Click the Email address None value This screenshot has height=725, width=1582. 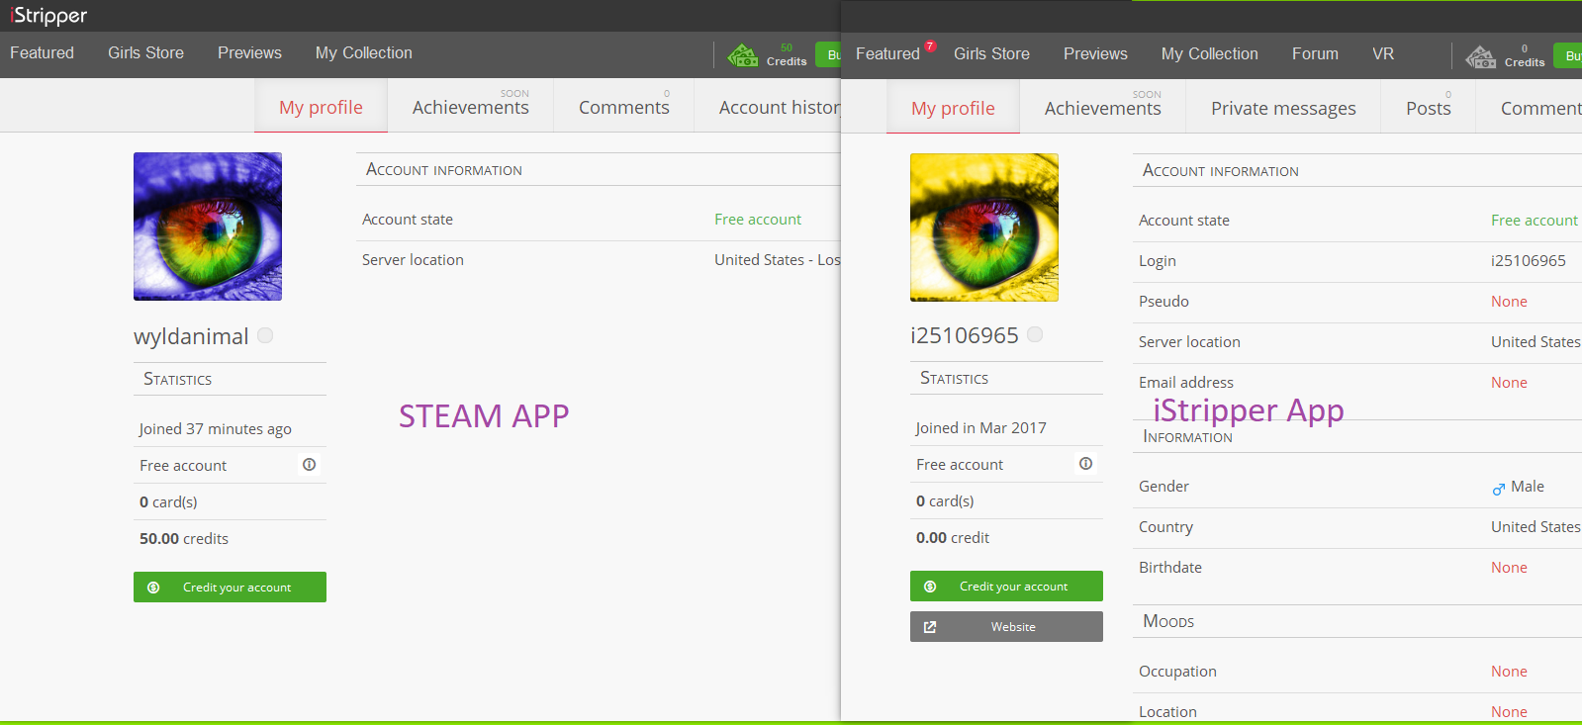(x=1509, y=383)
